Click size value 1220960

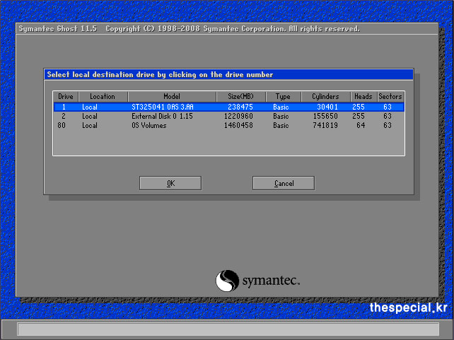click(238, 117)
